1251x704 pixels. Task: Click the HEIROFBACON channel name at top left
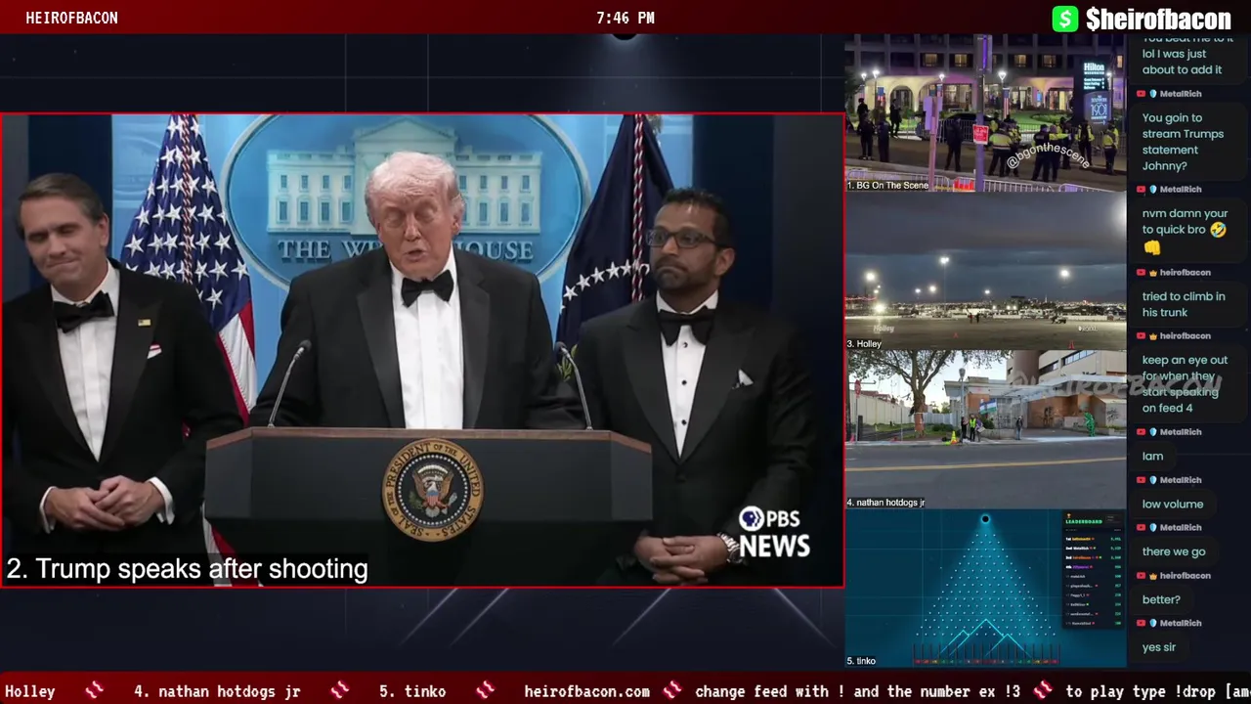coord(71,18)
